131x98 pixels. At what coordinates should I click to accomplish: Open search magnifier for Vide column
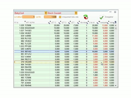click(114, 23)
